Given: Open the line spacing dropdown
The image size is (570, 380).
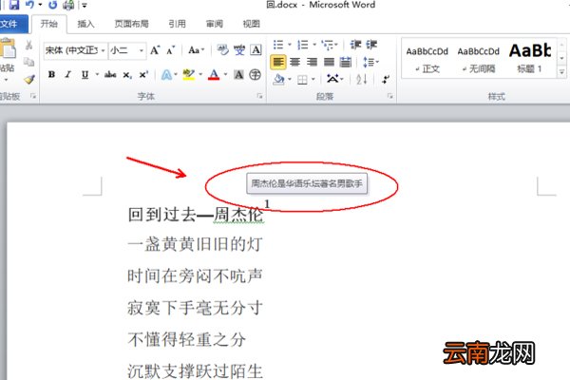Looking at the screenshot, I should [370, 62].
